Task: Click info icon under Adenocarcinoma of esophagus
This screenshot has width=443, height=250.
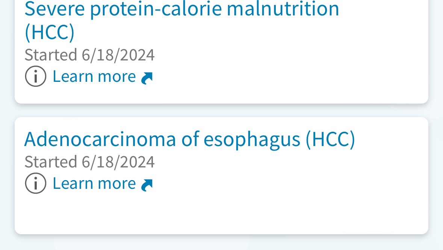Action: coord(36,184)
